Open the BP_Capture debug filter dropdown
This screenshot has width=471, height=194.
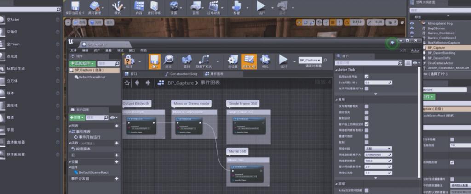310,60
